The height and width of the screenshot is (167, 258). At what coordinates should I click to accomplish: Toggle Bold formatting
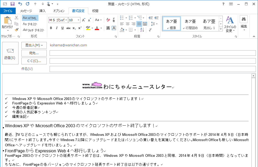coord(51,28)
